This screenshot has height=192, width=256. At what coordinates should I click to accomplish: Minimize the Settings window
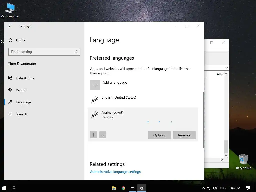[175, 26]
